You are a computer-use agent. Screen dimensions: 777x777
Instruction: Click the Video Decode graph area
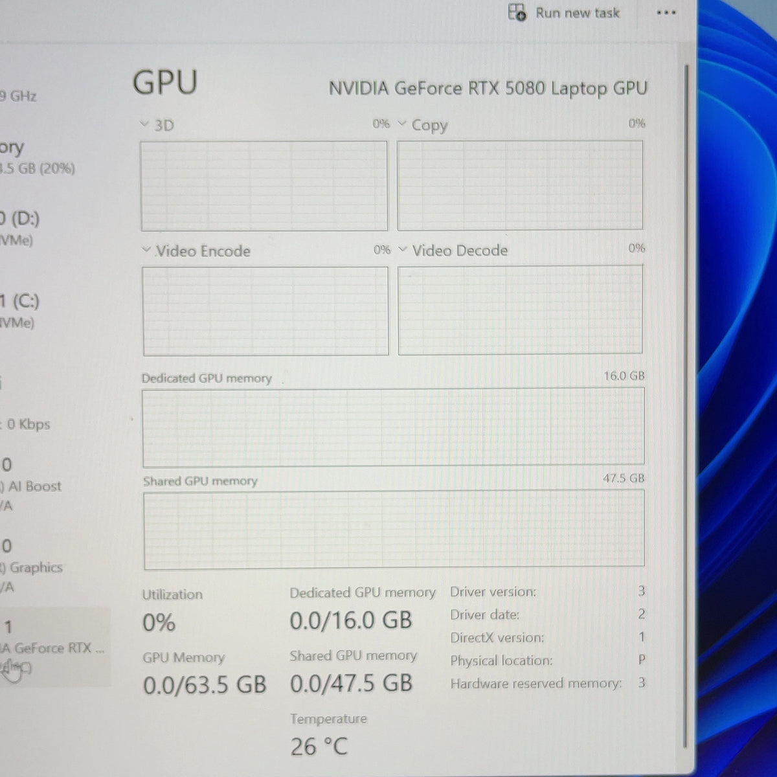(x=521, y=310)
